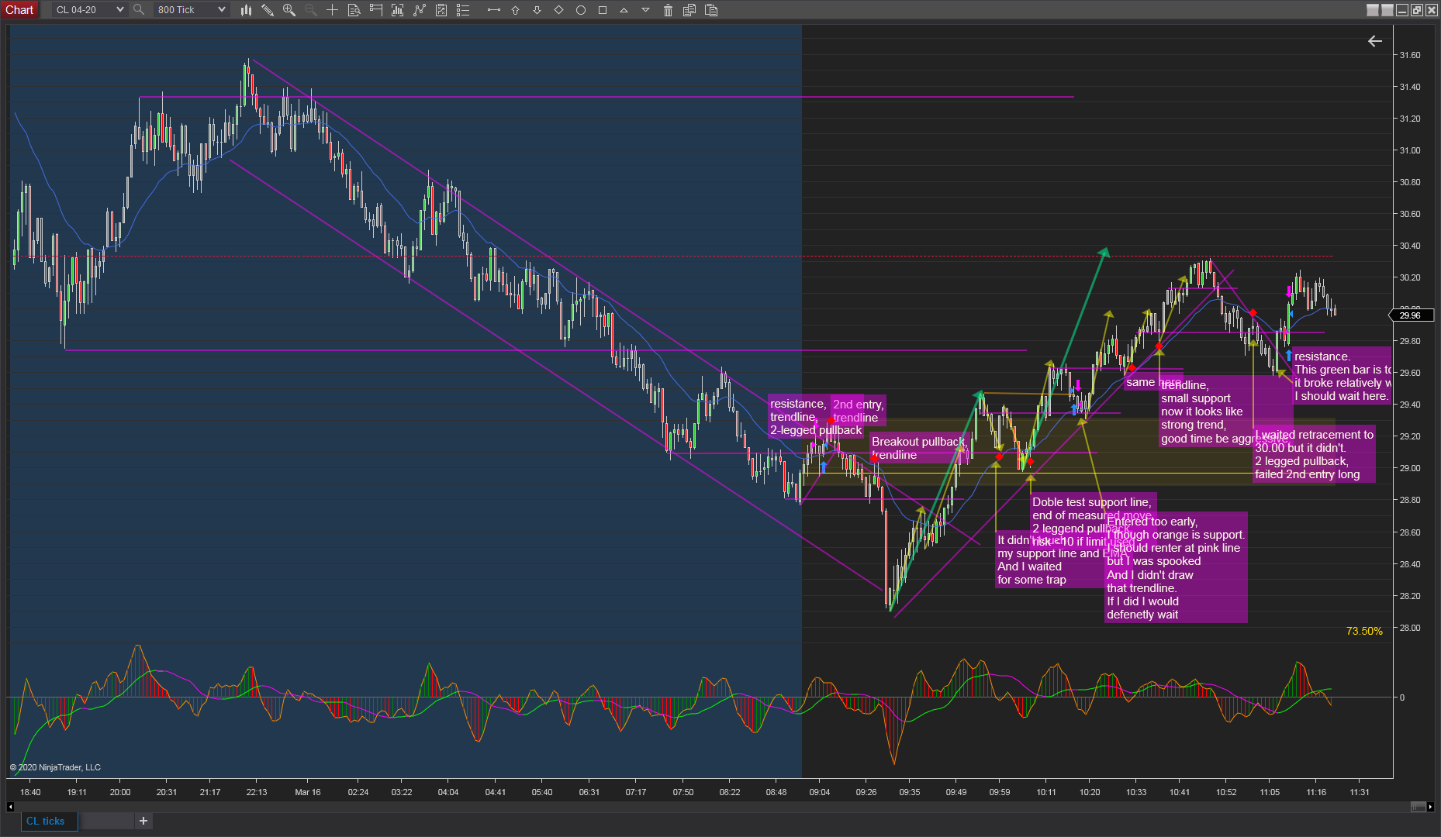The height and width of the screenshot is (837, 1441).
Task: Select the blank tab beside CL ticks
Action: point(107,821)
